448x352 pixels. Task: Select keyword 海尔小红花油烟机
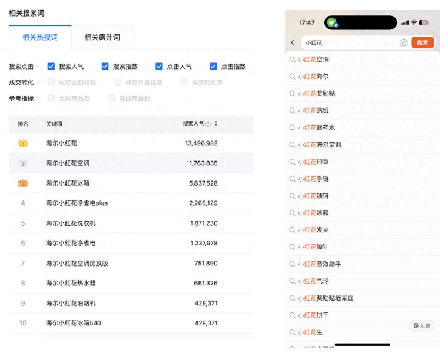point(71,303)
